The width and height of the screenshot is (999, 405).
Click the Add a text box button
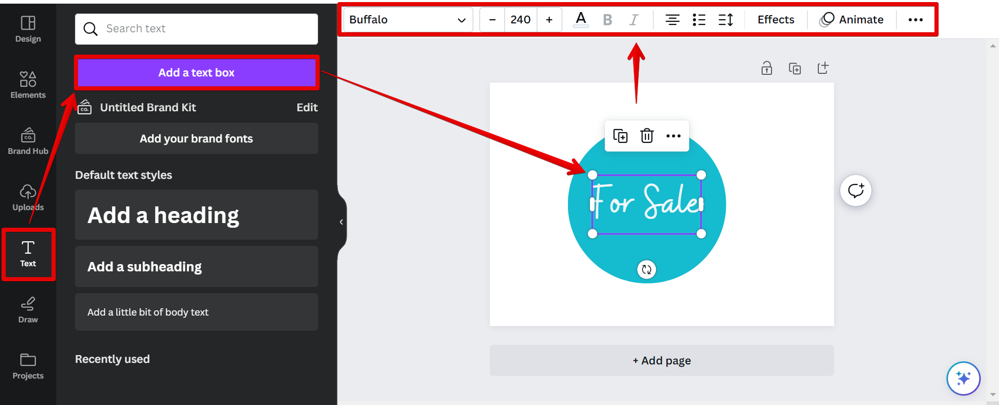pos(196,73)
